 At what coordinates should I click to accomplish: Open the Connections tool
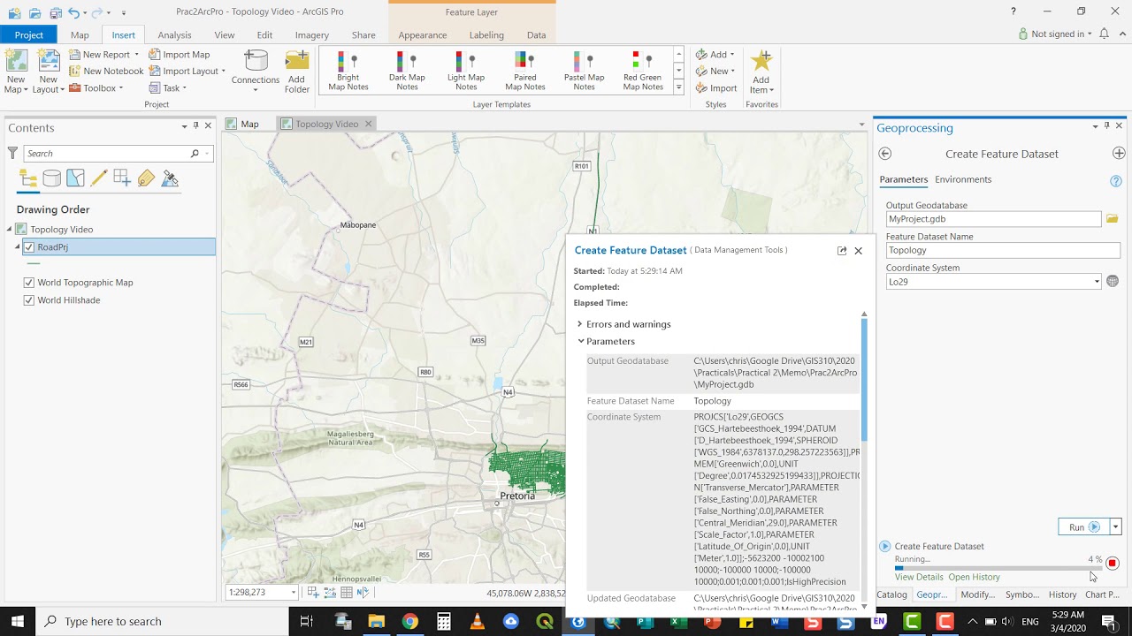(x=256, y=69)
